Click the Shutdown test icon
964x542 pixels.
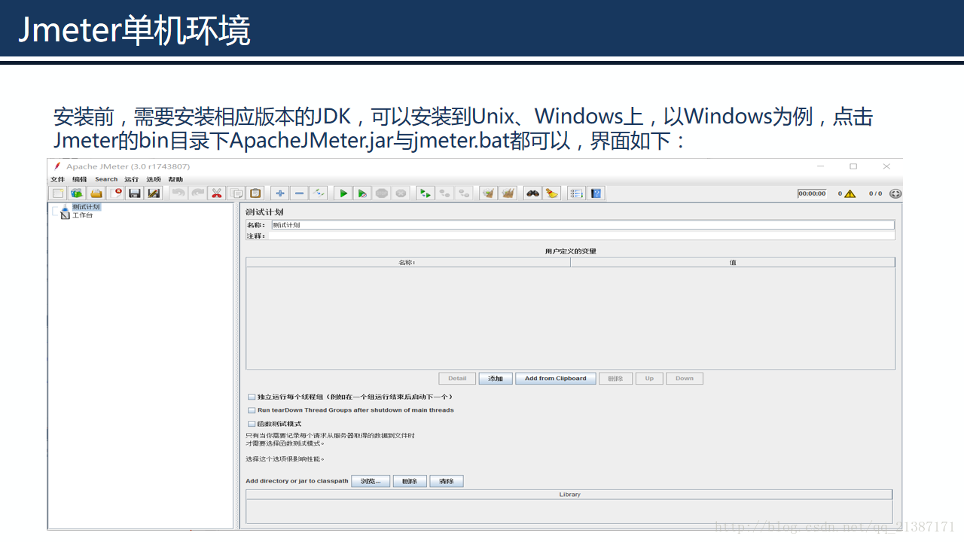[x=401, y=193]
